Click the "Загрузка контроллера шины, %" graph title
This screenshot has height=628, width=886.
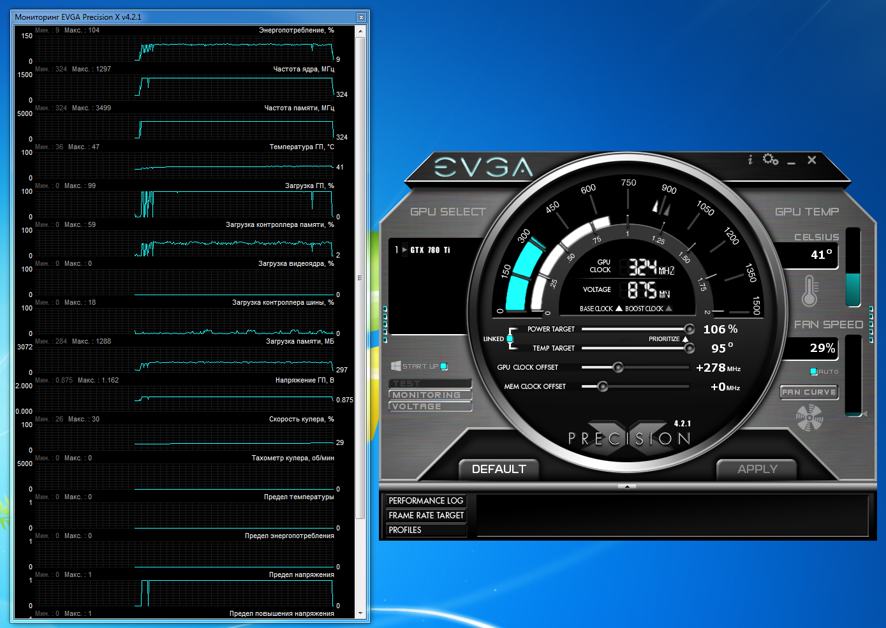click(283, 303)
